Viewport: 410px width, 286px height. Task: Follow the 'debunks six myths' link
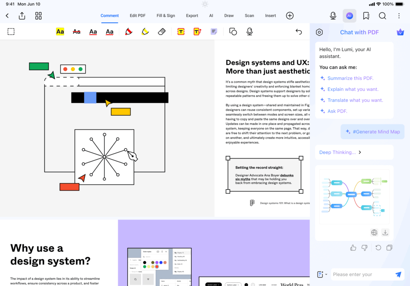(x=264, y=177)
